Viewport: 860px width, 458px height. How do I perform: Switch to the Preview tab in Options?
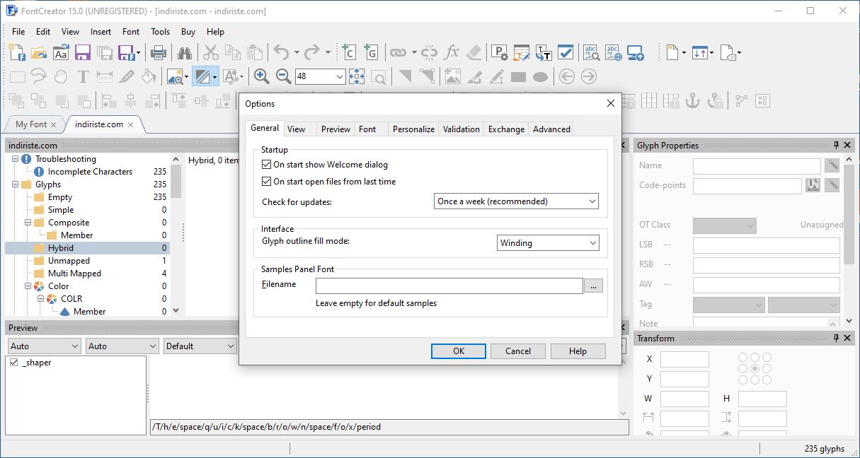(336, 129)
